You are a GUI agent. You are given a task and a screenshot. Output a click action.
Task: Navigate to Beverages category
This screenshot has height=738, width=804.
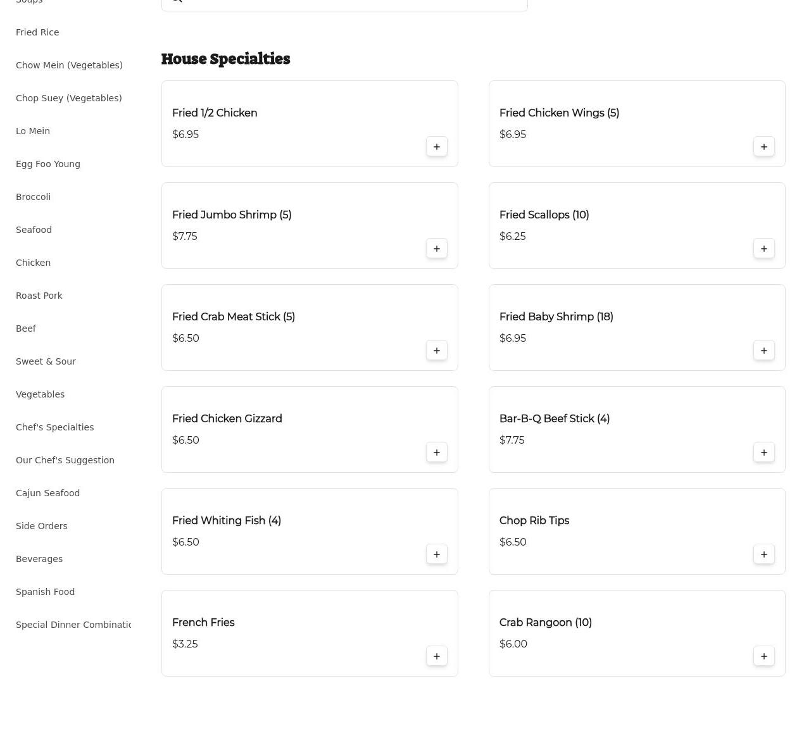tap(39, 559)
